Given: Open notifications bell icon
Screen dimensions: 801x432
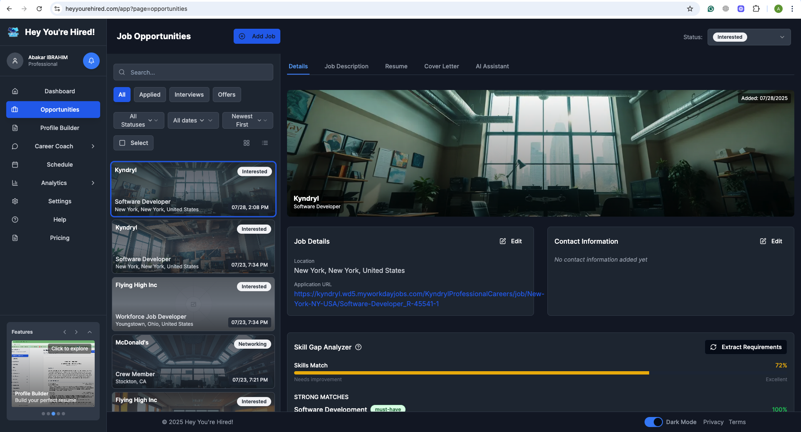Looking at the screenshot, I should (91, 61).
